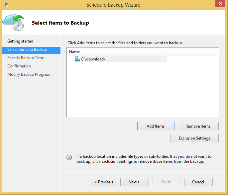
Task: Click the Remove Items button
Action: (x=198, y=126)
